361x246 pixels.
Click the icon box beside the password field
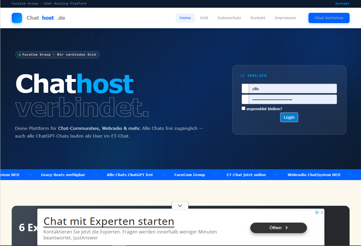click(x=245, y=99)
